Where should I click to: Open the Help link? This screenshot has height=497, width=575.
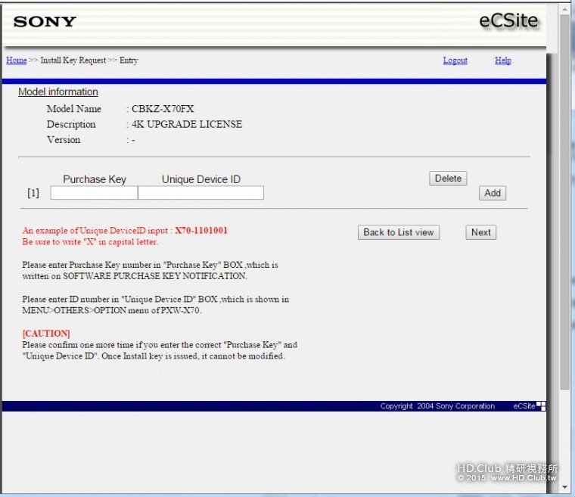(x=503, y=61)
